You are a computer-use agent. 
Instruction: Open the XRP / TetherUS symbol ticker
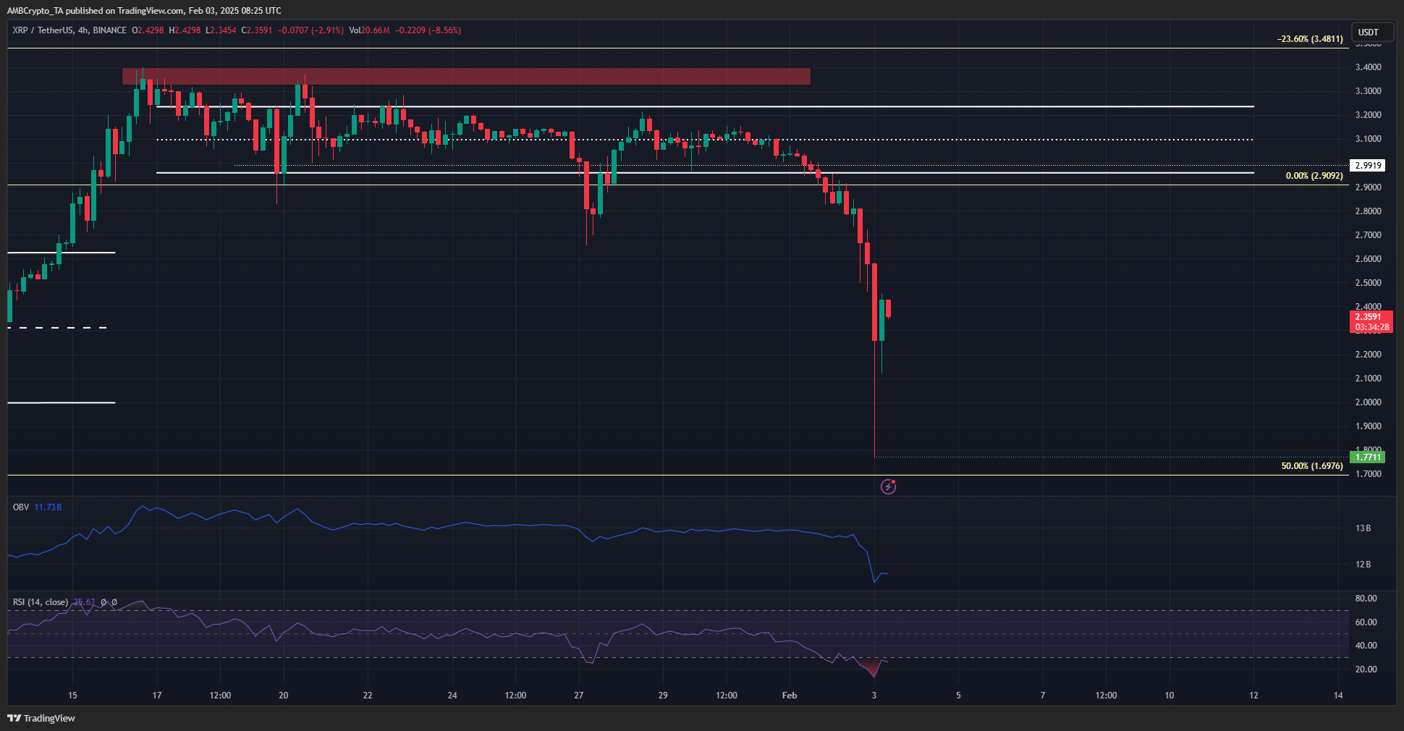pos(43,30)
